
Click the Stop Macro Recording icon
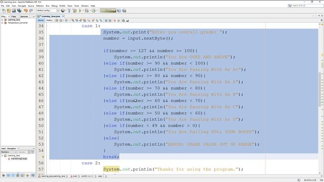[118, 20]
